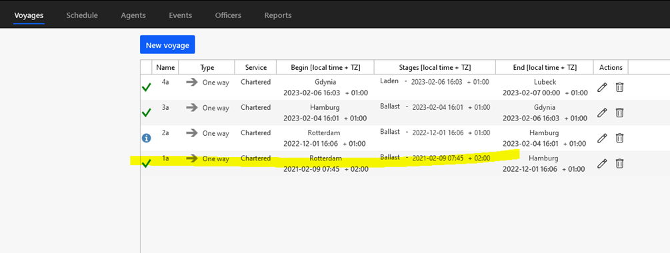Click one-way arrow icon in row 3a

[192, 107]
